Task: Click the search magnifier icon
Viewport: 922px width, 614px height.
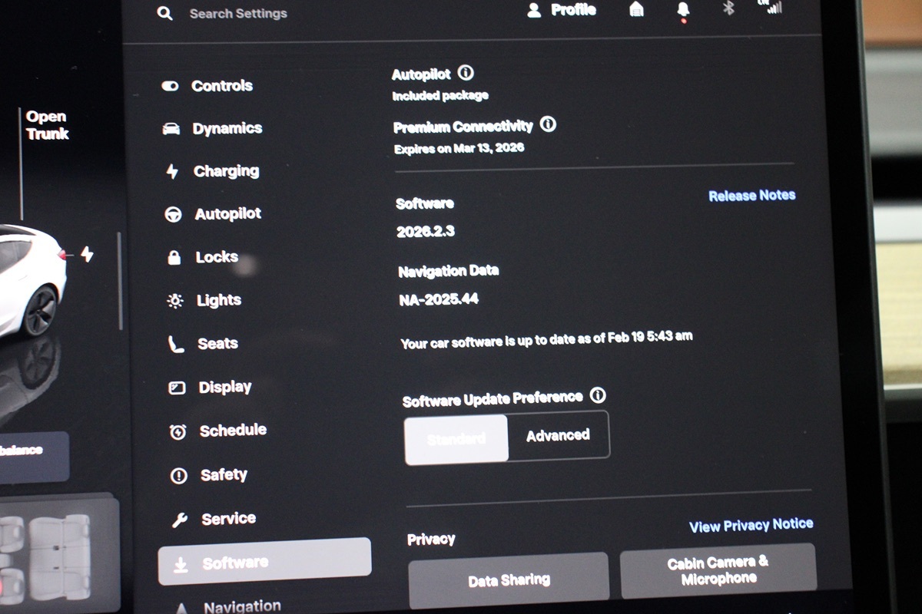Action: coord(164,13)
